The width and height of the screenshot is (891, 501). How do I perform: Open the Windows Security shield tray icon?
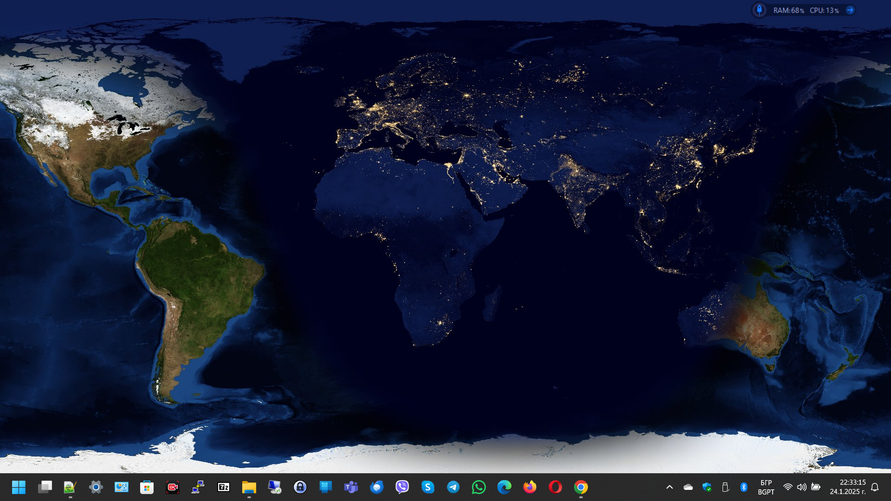[x=707, y=487]
